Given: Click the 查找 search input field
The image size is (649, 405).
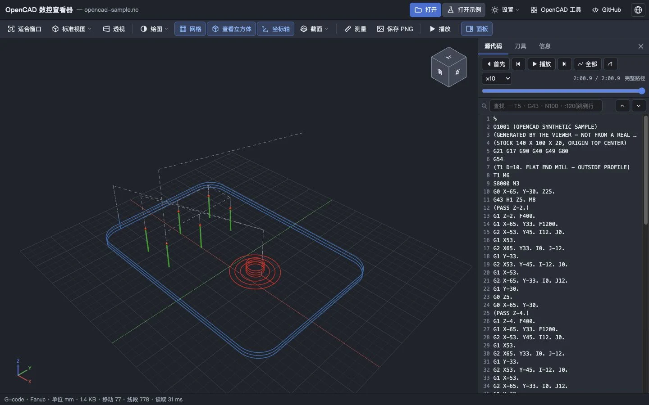Looking at the screenshot, I should point(546,106).
